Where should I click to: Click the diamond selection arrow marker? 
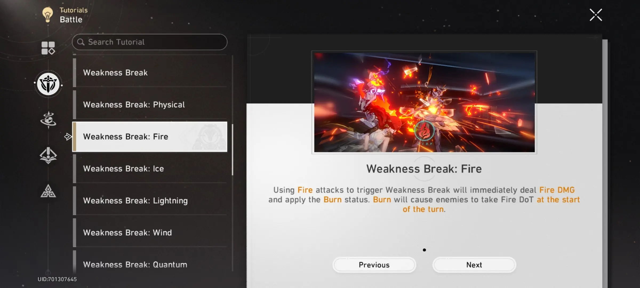pyautogui.click(x=68, y=137)
